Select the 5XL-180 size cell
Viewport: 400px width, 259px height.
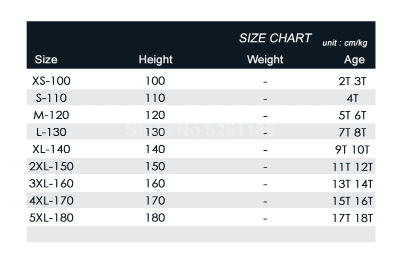(x=51, y=218)
